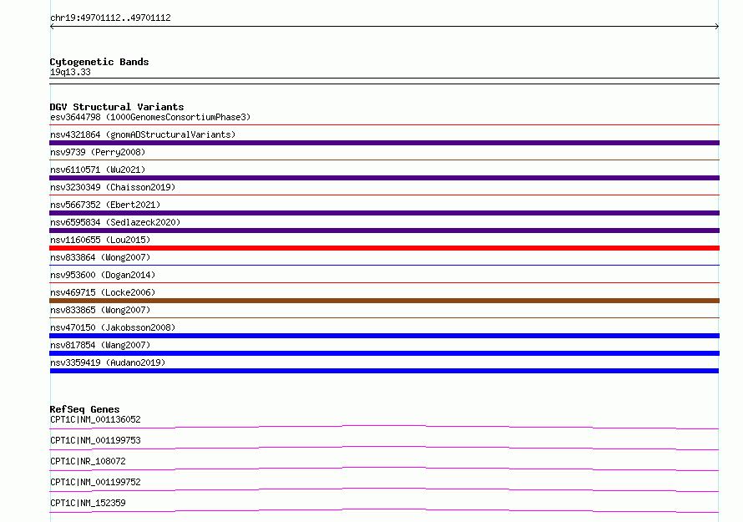
Task: Click the brown bar under nsv469715
Action: [x=384, y=301]
